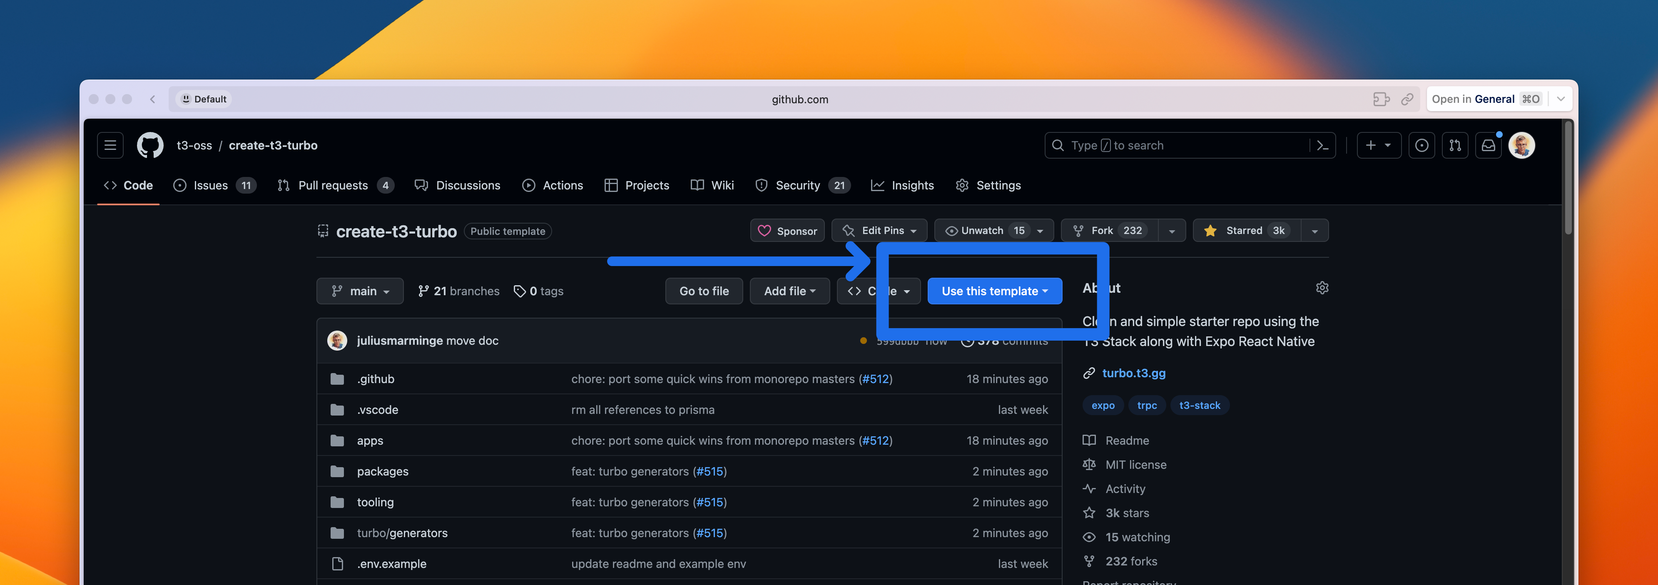Image resolution: width=1658 pixels, height=585 pixels.
Task: Open the Insights tab
Action: coord(902,185)
